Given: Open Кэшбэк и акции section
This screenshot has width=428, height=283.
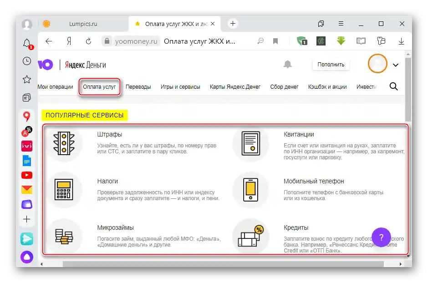Looking at the screenshot, I should (x=327, y=87).
